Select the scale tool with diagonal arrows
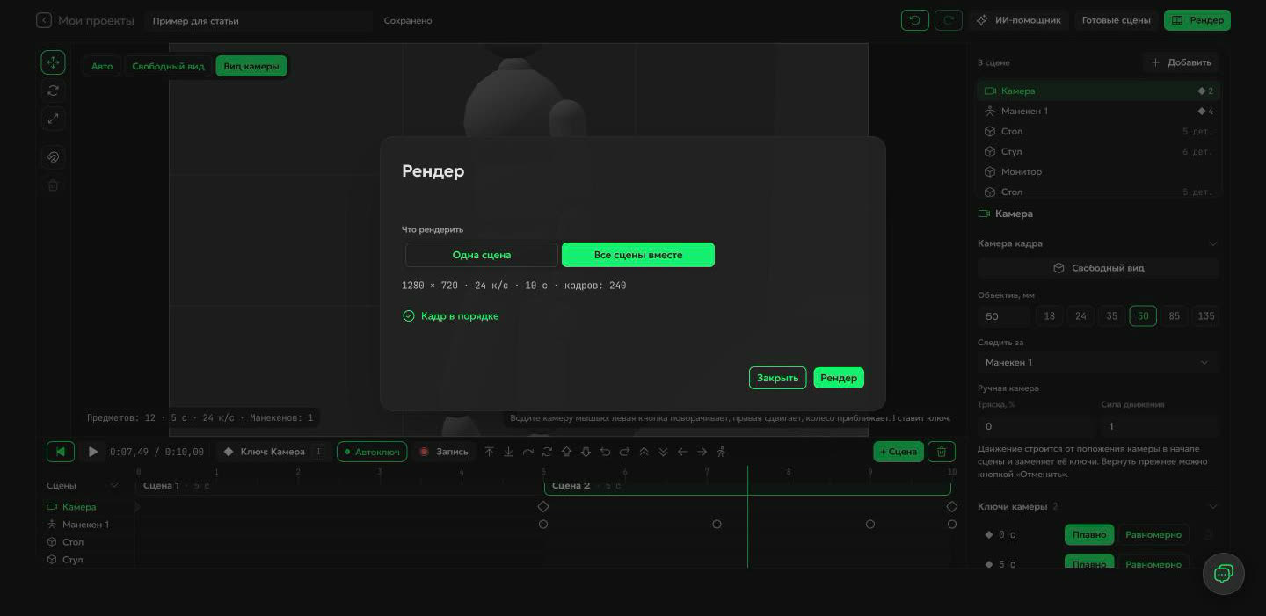Screen dimensions: 1266x616 [x=53, y=119]
